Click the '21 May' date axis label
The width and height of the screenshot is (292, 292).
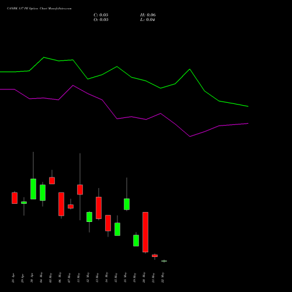[x=154, y=277]
